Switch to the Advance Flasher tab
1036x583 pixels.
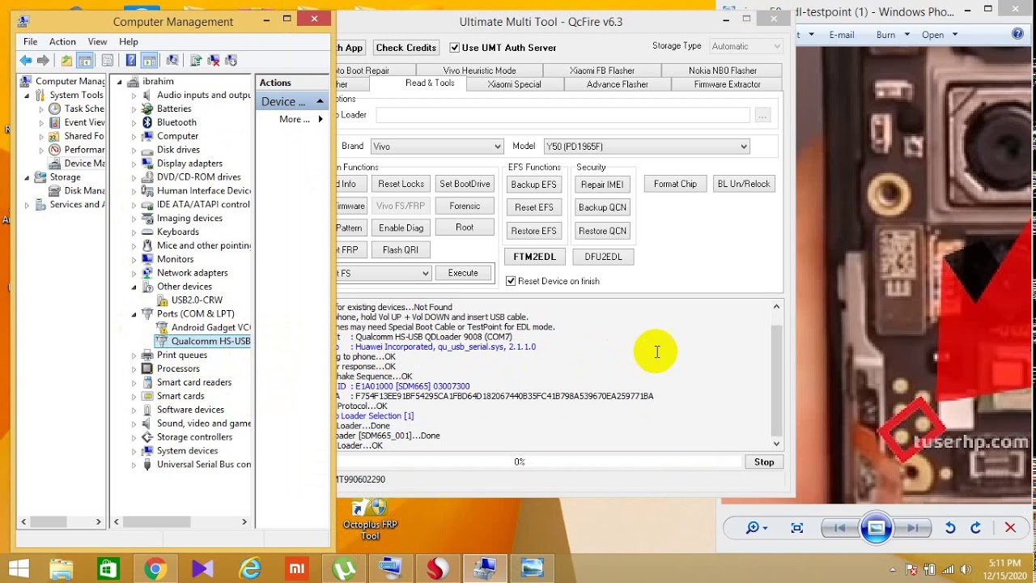(x=618, y=84)
